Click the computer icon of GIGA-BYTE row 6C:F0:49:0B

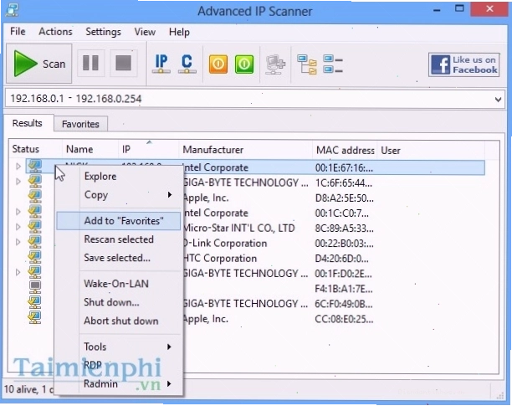[34, 302]
